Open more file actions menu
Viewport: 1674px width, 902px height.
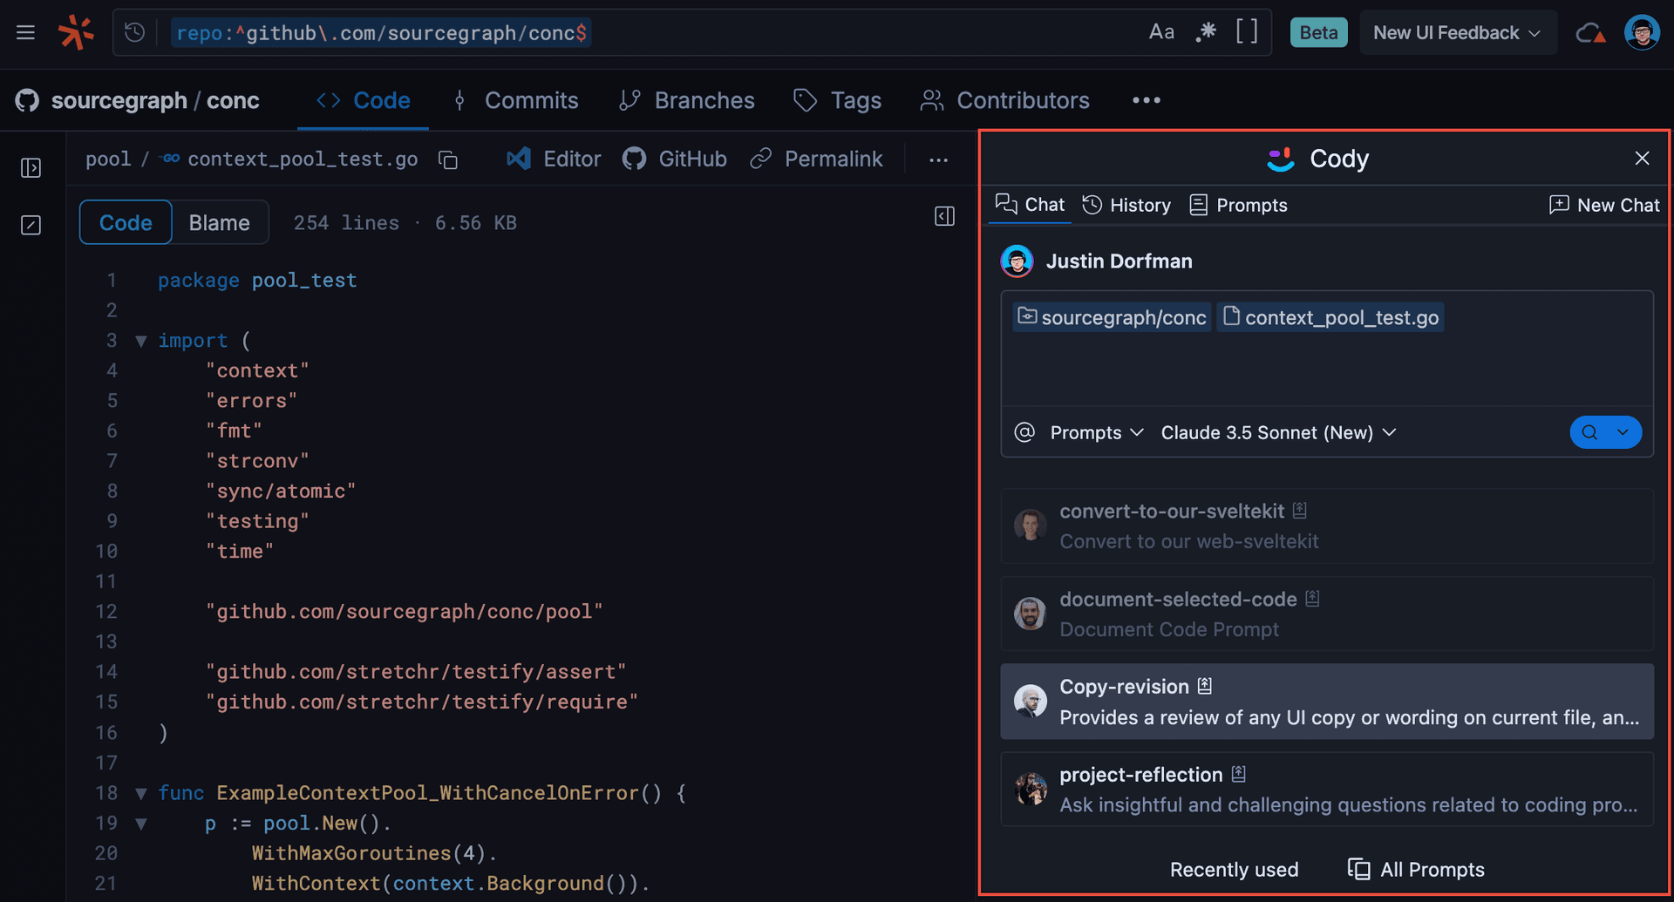pos(938,159)
